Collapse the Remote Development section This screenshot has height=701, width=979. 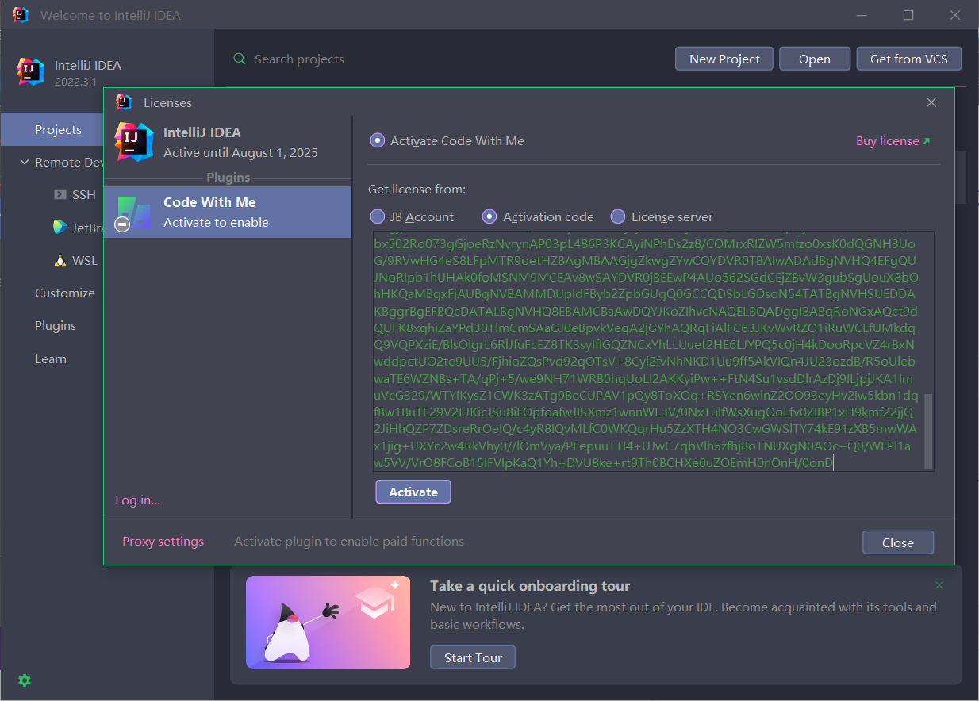[25, 162]
